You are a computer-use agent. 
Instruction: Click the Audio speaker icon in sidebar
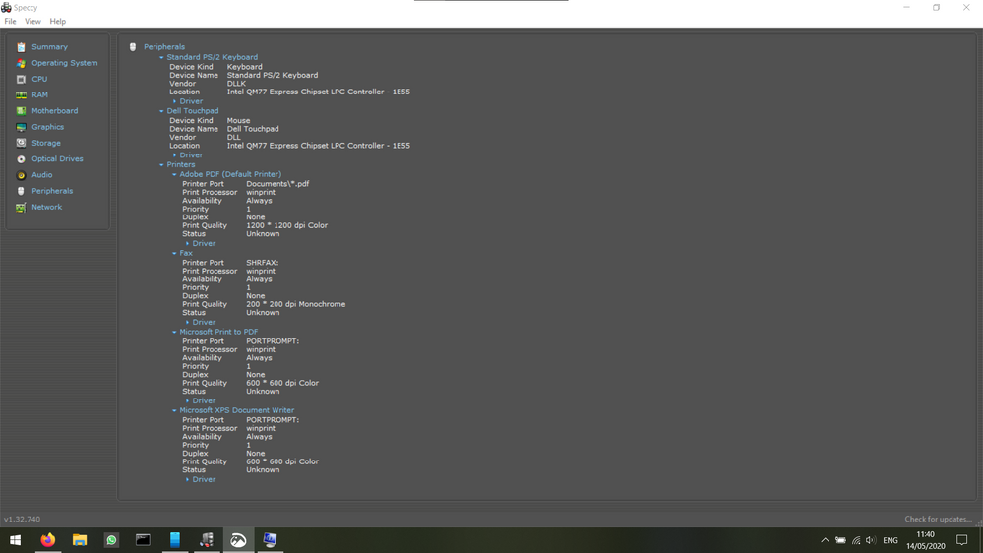point(21,175)
